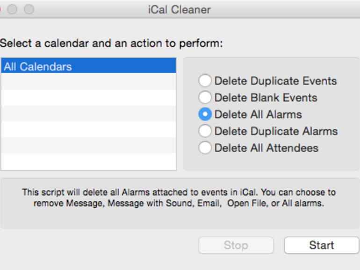This screenshot has height=270, width=360.
Task: Click the "Select a calendar" instruction label
Action: [111, 43]
